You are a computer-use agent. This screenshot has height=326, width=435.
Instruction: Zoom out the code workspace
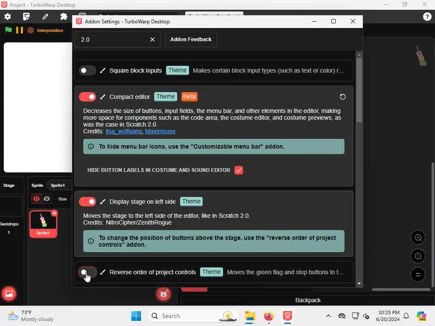[x=418, y=256]
